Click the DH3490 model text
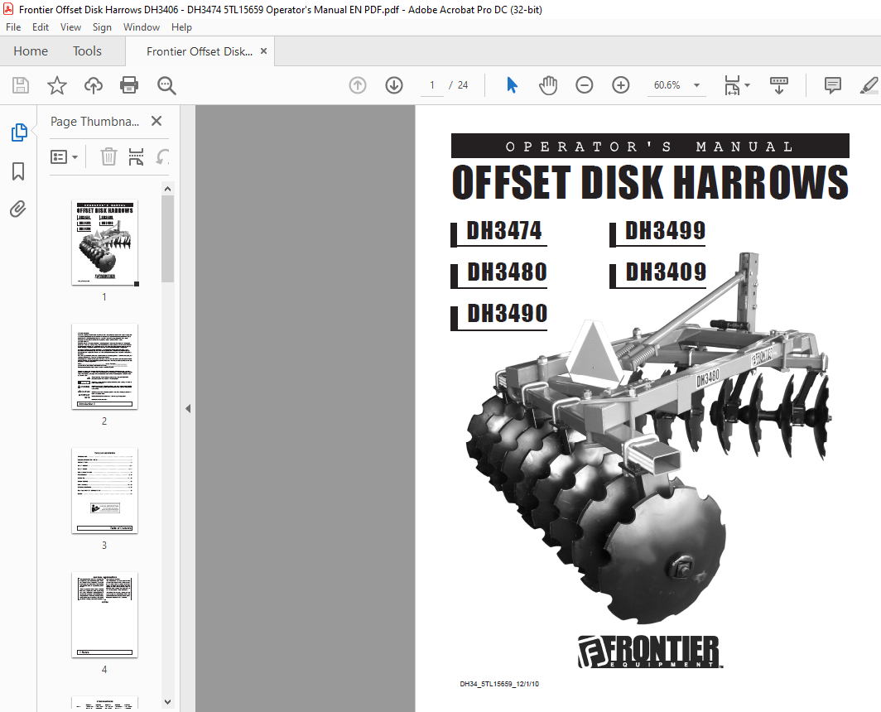Viewport: 881px width, 712px height. [507, 314]
